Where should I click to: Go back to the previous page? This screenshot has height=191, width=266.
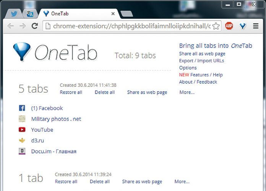[x=11, y=26]
